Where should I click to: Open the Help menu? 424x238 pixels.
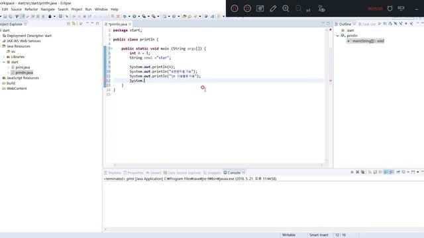click(x=115, y=9)
